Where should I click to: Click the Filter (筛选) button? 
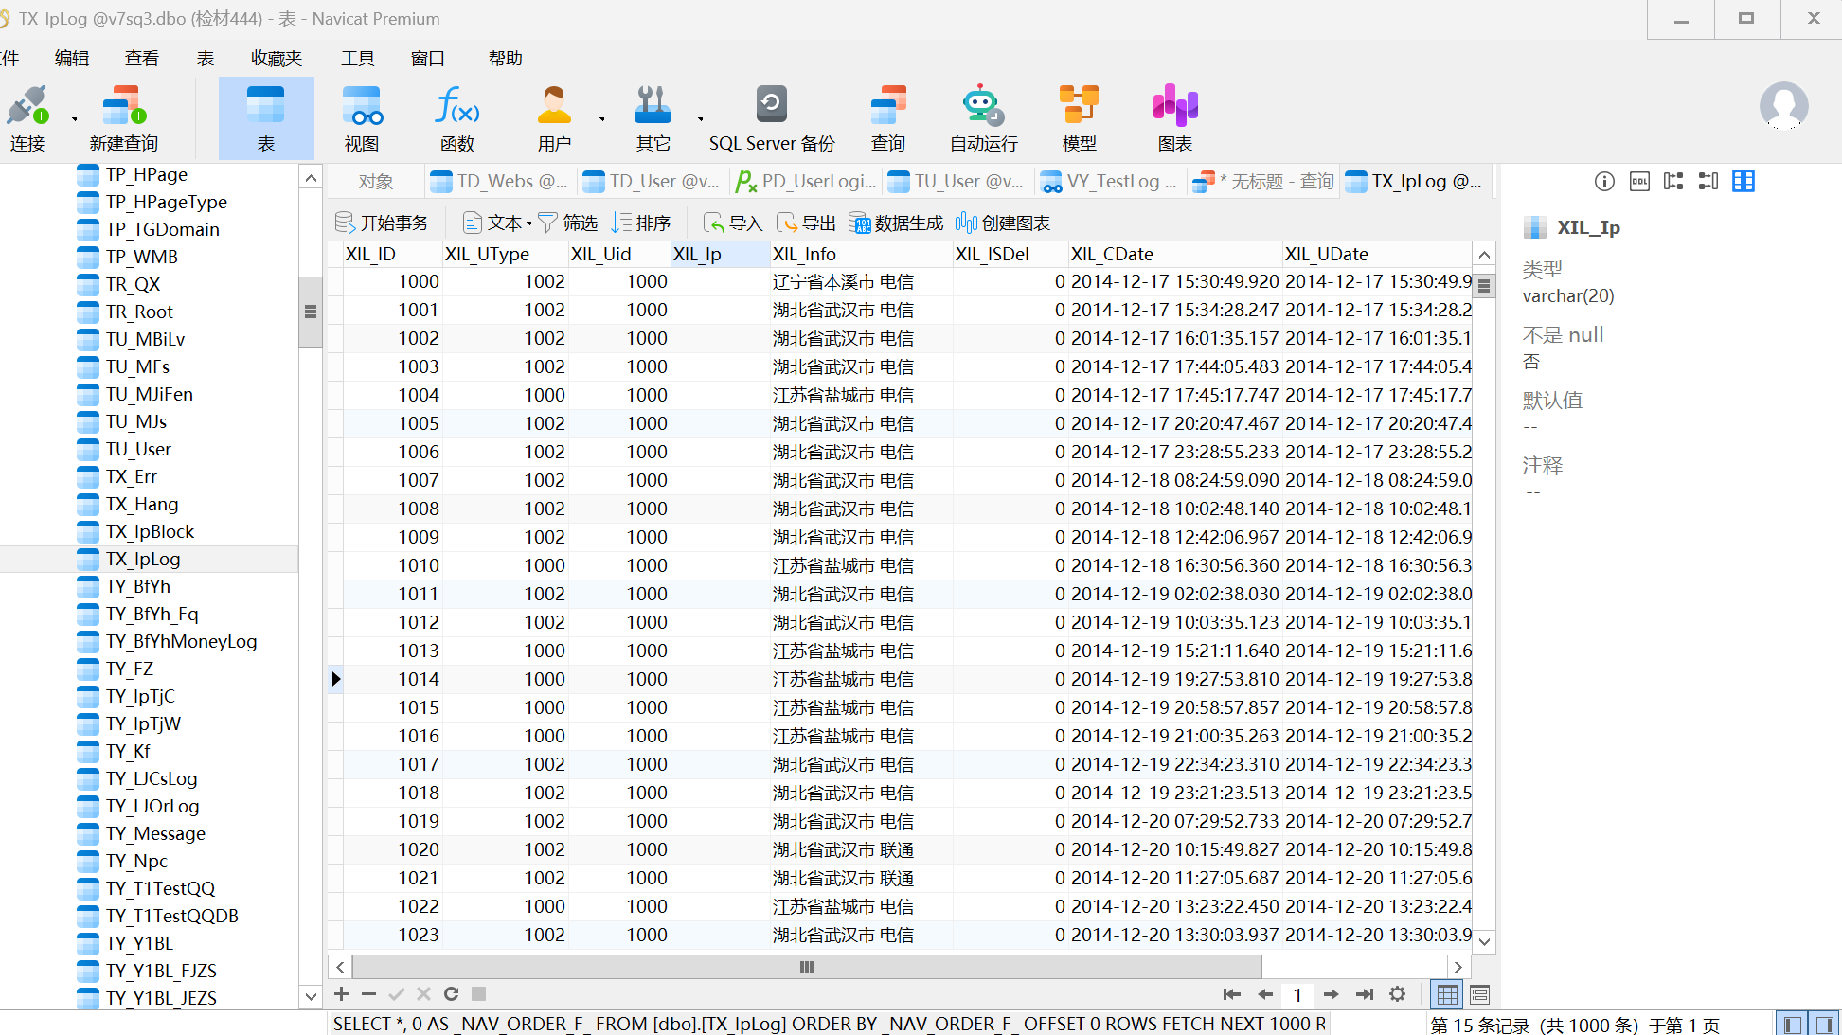tap(568, 223)
